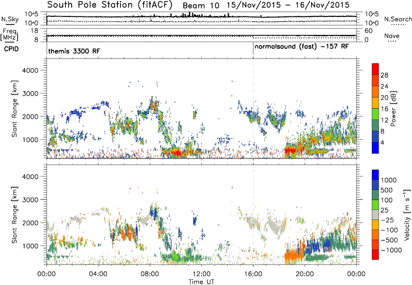Click the '08:00' time tick label

coord(150,274)
